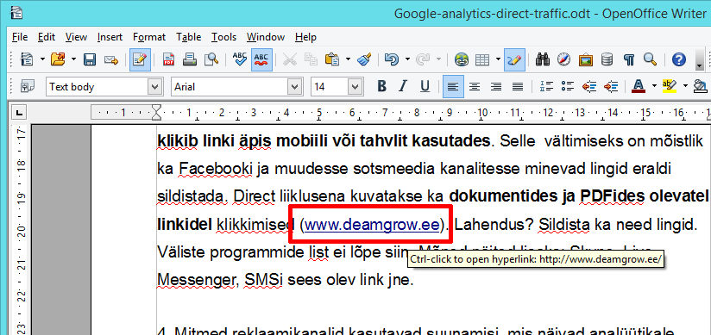
Task: Toggle Numbering list
Action: pyautogui.click(x=547, y=86)
